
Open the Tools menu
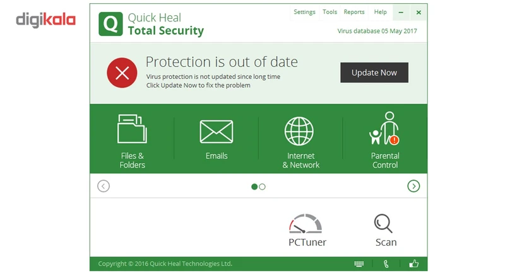330,12
